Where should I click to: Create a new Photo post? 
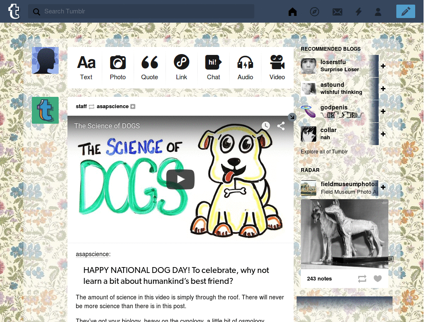click(x=118, y=68)
